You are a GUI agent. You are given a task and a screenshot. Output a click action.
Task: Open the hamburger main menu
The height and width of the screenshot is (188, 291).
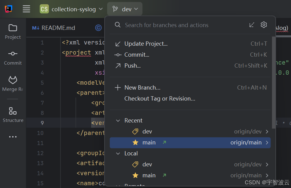pyautogui.click(x=27, y=9)
